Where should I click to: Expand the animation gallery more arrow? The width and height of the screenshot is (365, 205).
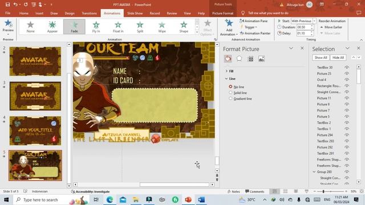pyautogui.click(x=197, y=32)
